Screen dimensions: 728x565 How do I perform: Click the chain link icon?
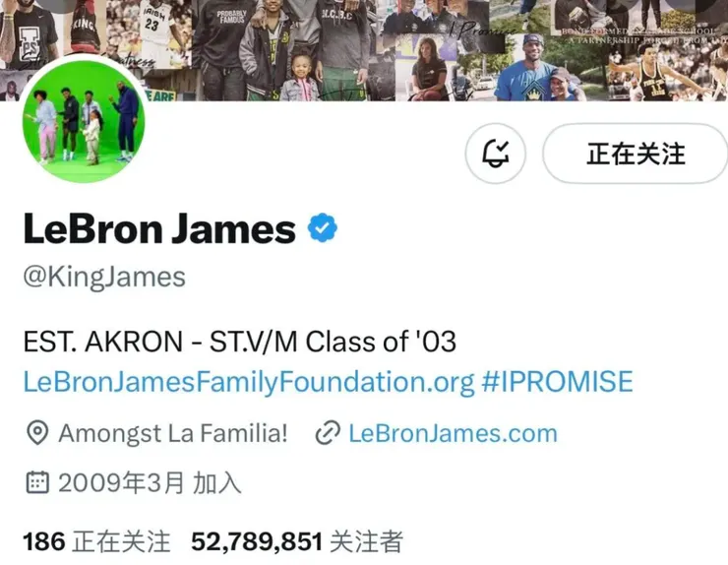pyautogui.click(x=328, y=433)
